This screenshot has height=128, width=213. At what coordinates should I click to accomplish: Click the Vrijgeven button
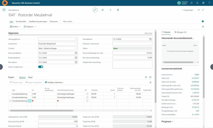[28, 27]
